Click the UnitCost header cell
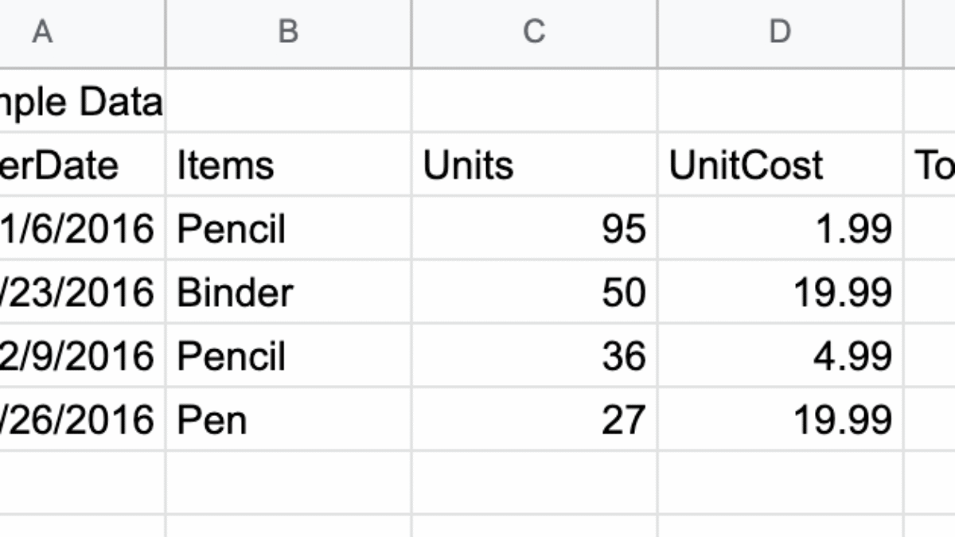 780,165
